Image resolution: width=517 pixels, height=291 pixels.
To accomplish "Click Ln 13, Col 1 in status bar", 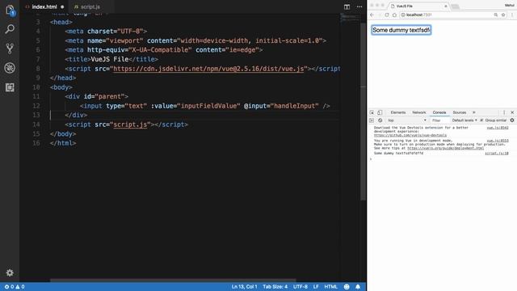I will click(244, 287).
